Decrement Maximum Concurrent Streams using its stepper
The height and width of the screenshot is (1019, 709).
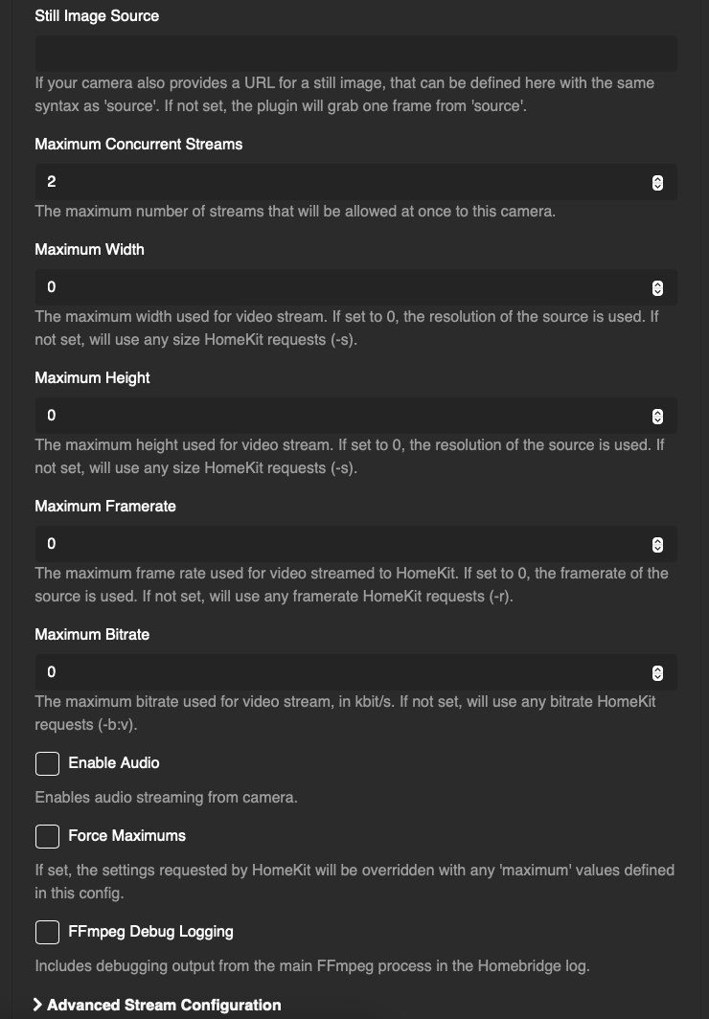tap(657, 186)
